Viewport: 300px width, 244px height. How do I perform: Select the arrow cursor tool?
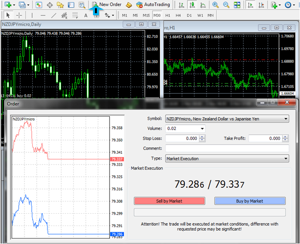[7, 15]
